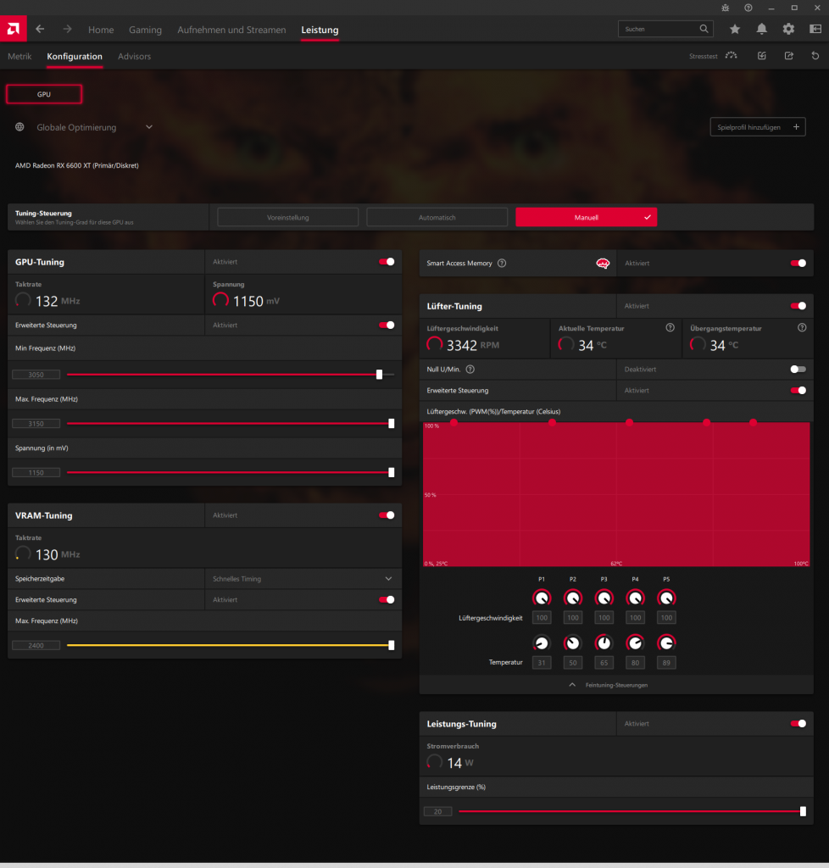Reset tuning with the circular arrow icon
829x868 pixels.
tap(815, 55)
